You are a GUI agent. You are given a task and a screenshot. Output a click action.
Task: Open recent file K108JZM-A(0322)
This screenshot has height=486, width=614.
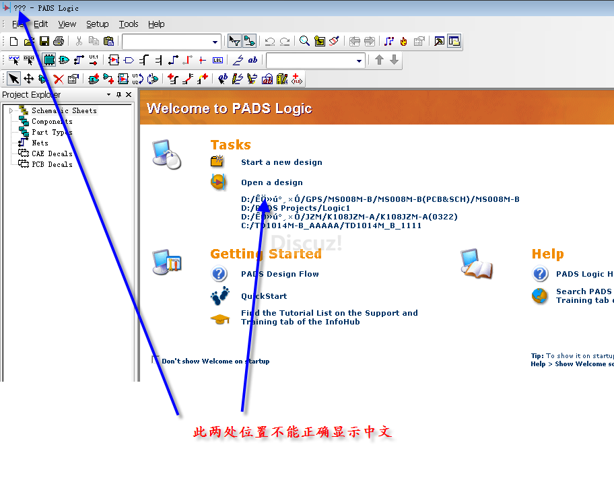(x=349, y=217)
